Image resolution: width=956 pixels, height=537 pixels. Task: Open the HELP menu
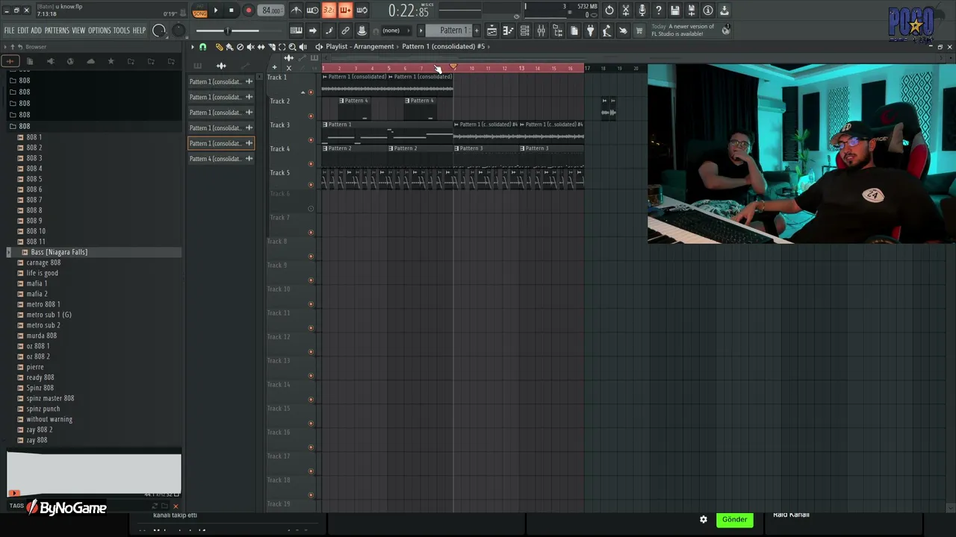tap(140, 31)
